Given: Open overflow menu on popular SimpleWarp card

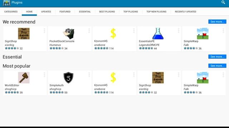Looking at the screenshot, I should click(223, 75).
